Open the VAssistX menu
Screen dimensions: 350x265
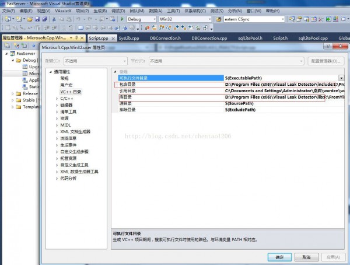63,11
